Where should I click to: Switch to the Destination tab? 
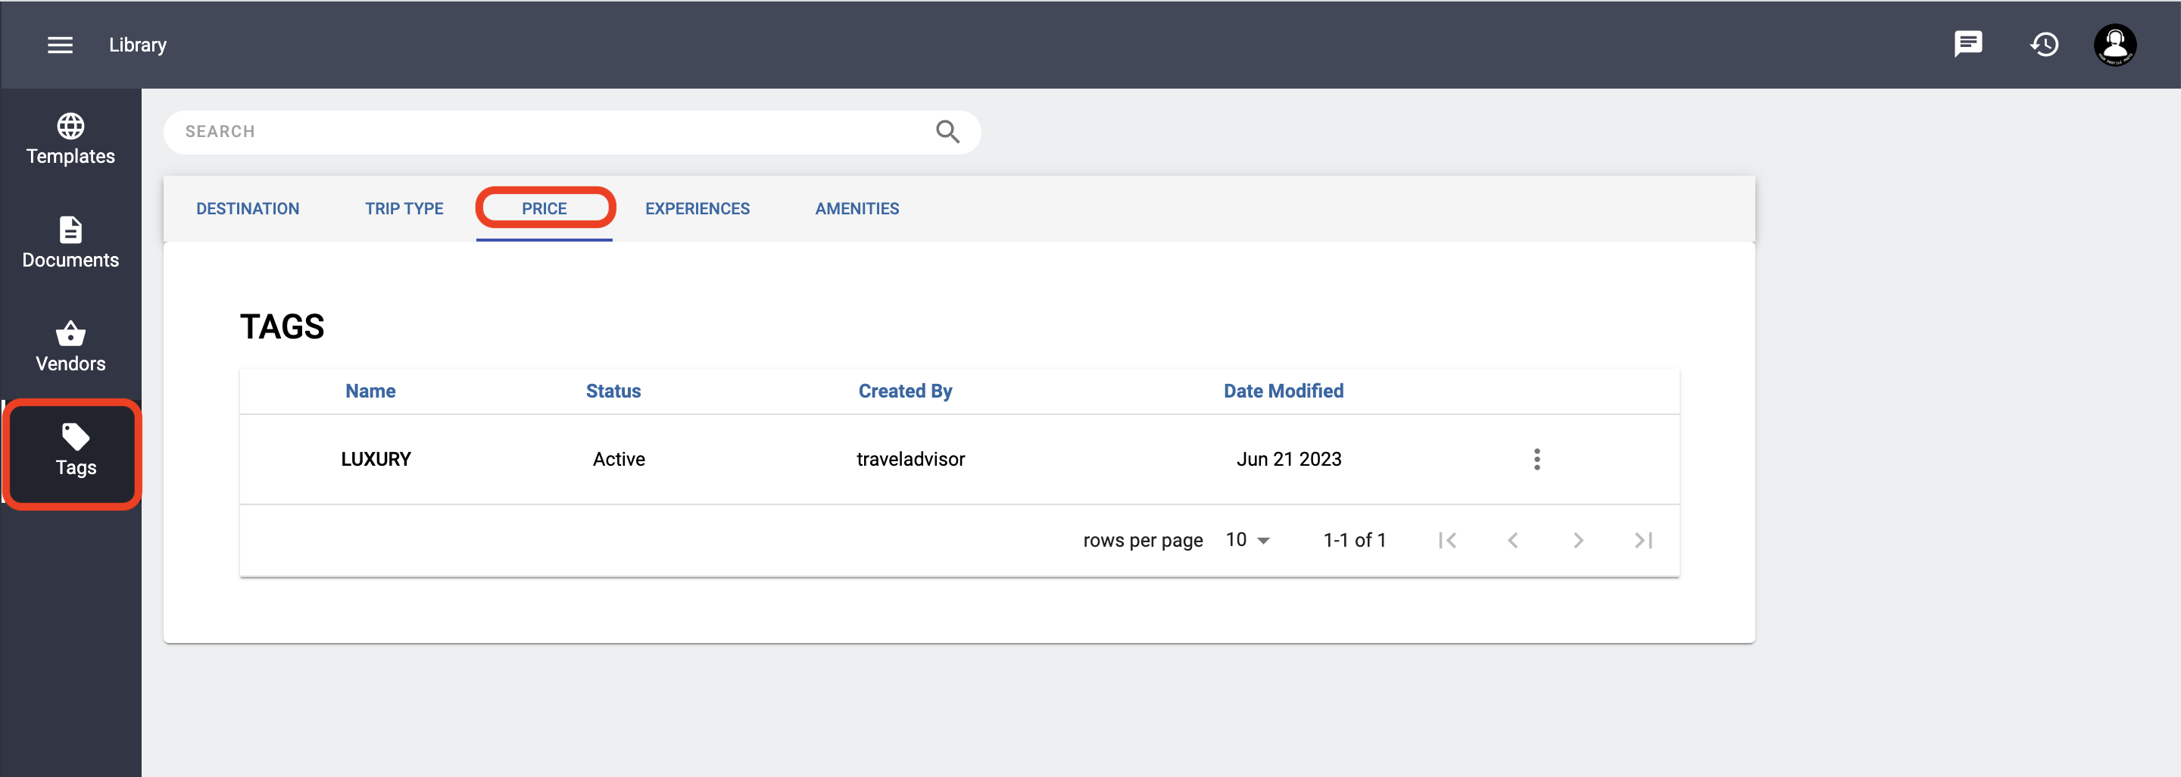coord(247,208)
